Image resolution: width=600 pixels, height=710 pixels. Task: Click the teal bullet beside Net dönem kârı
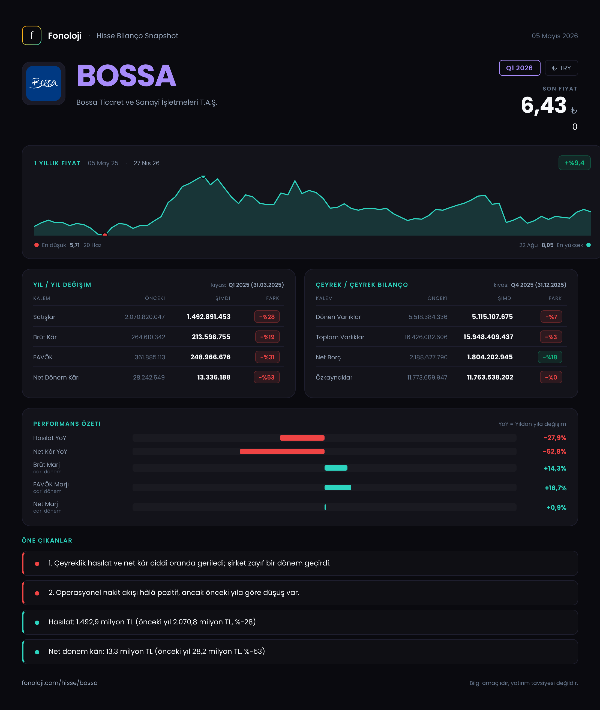pos(37,652)
